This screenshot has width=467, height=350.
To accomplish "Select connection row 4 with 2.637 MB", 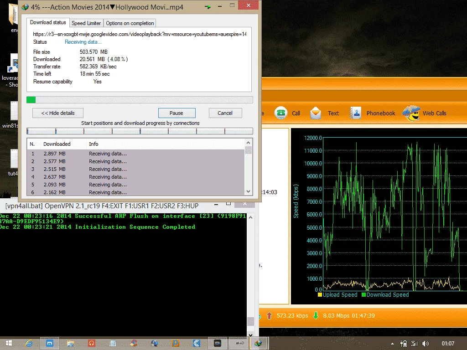I will [136, 177].
